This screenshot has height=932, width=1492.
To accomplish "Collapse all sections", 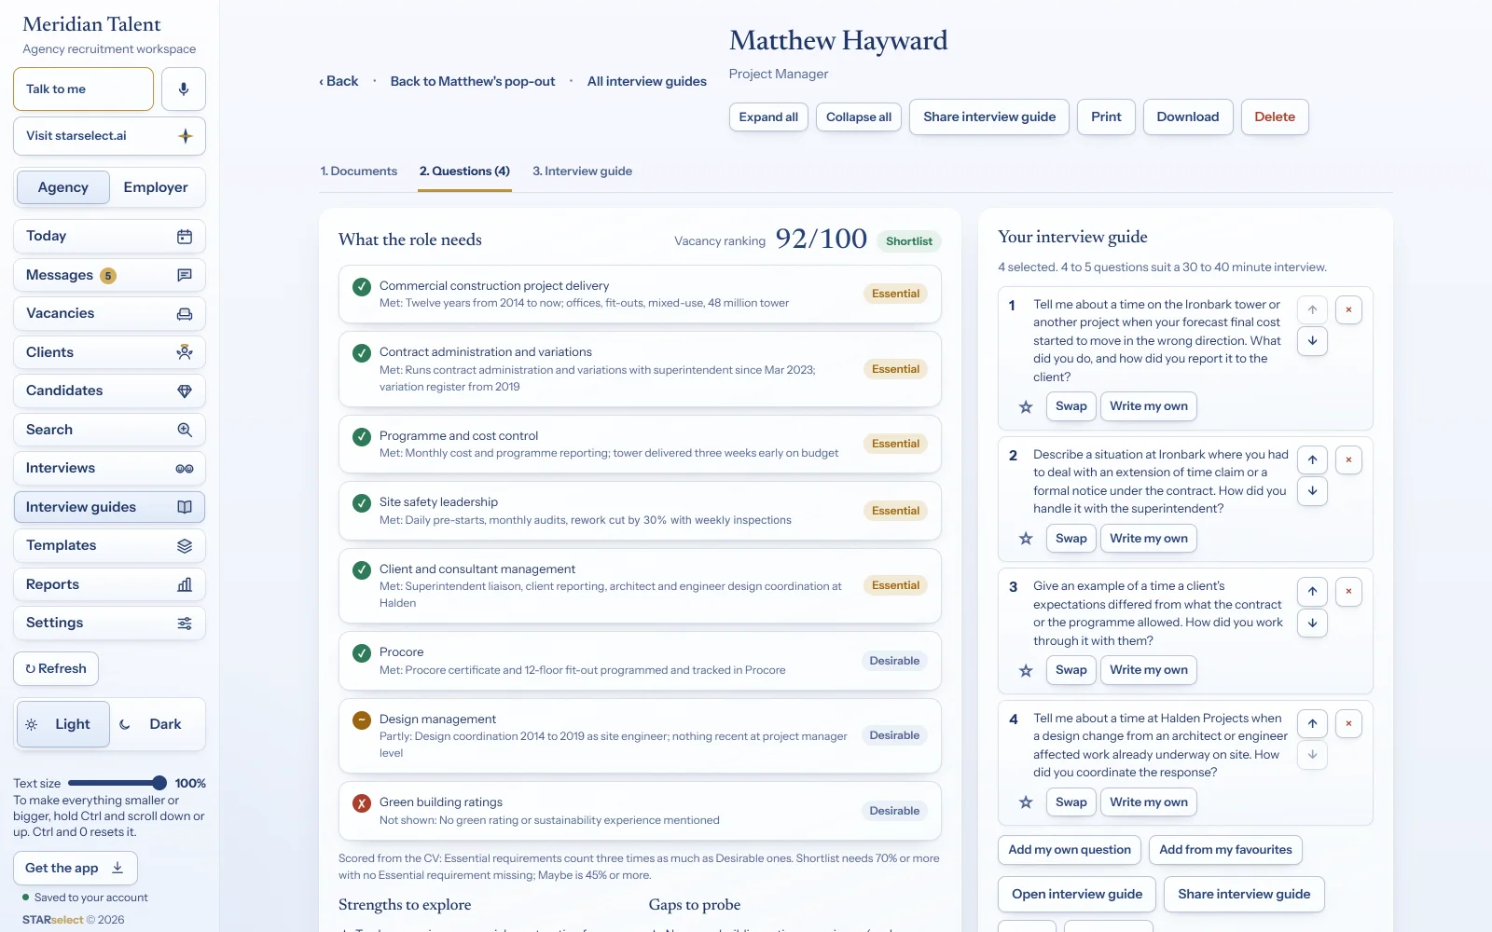I will click(859, 117).
